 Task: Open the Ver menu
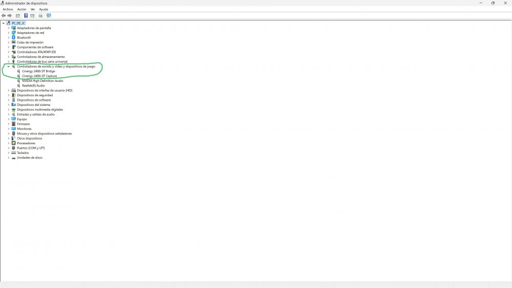[x=33, y=9]
